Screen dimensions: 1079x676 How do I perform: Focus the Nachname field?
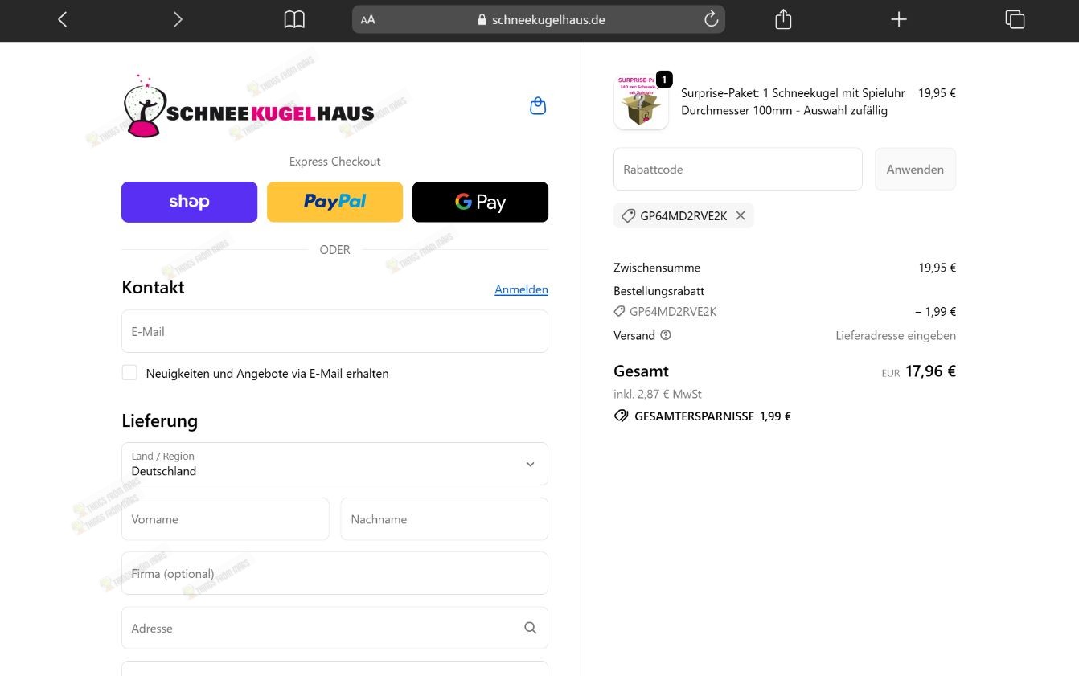(x=445, y=519)
